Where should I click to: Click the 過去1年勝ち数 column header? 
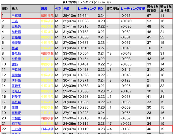click(x=153, y=9)
